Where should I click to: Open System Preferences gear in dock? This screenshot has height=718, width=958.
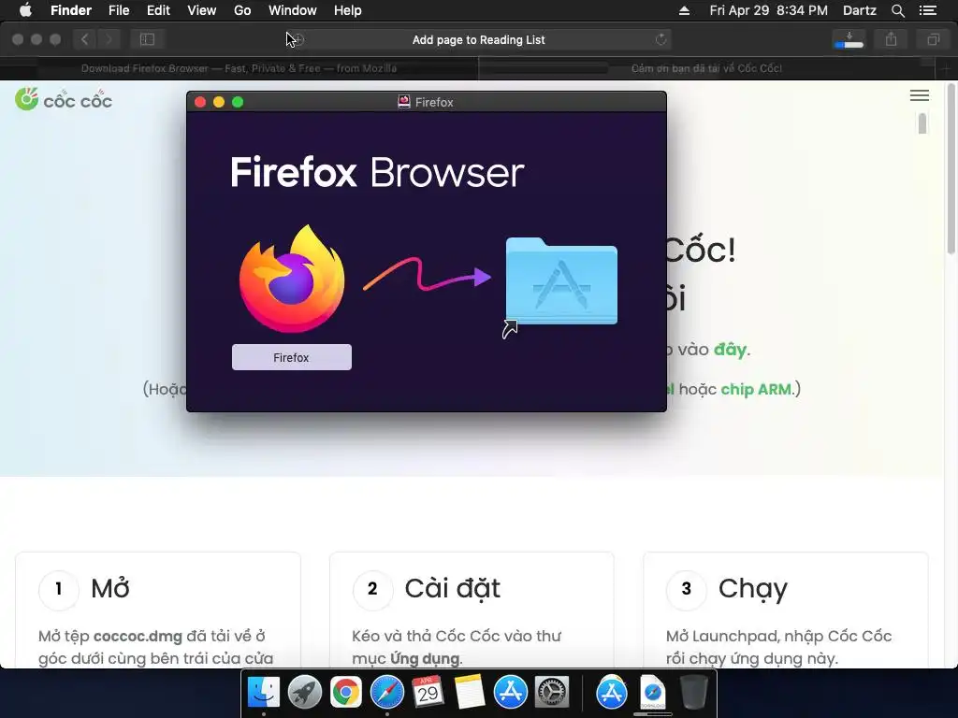(552, 692)
